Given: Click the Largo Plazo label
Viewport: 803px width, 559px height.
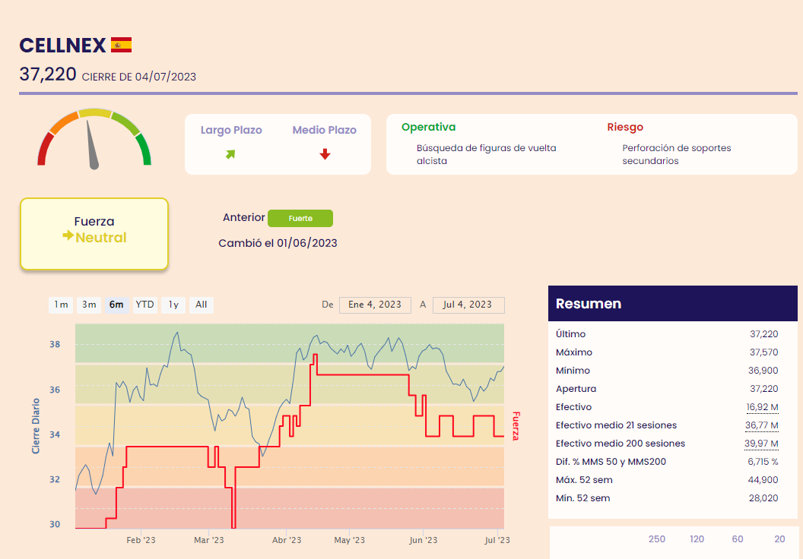Looking at the screenshot, I should pos(231,130).
